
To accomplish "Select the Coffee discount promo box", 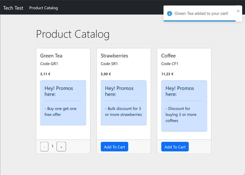I will tap(184, 106).
